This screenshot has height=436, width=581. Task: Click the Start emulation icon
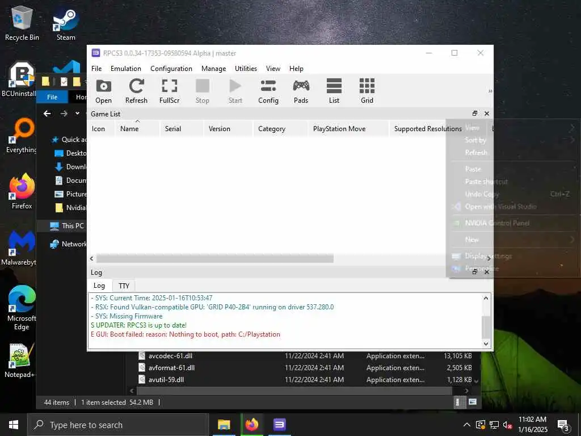coord(235,91)
